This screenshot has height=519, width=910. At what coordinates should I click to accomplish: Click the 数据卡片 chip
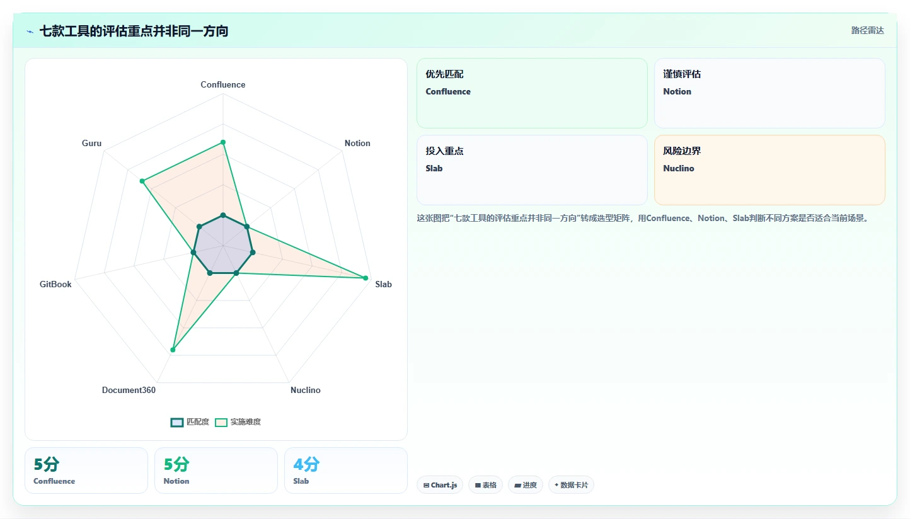(x=571, y=485)
